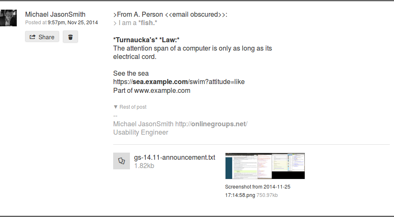The height and width of the screenshot is (217, 394).
Task: Click the 1.82kb file size label
Action: (x=144, y=166)
